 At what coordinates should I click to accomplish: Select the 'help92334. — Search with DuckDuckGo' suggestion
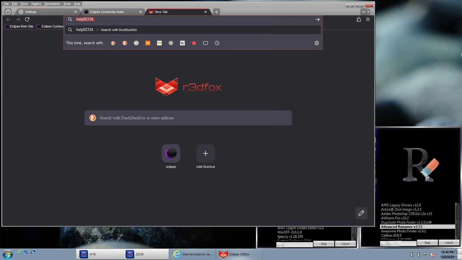pyautogui.click(x=193, y=30)
